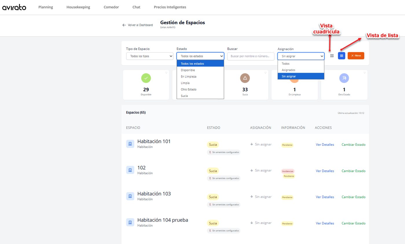
Task: Click the Espacios (65) heading
Action: 136,112
